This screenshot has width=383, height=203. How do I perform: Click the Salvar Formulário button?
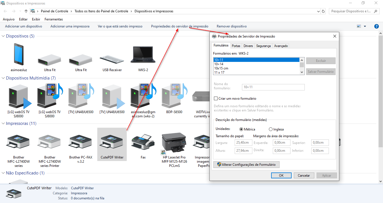pyautogui.click(x=321, y=72)
